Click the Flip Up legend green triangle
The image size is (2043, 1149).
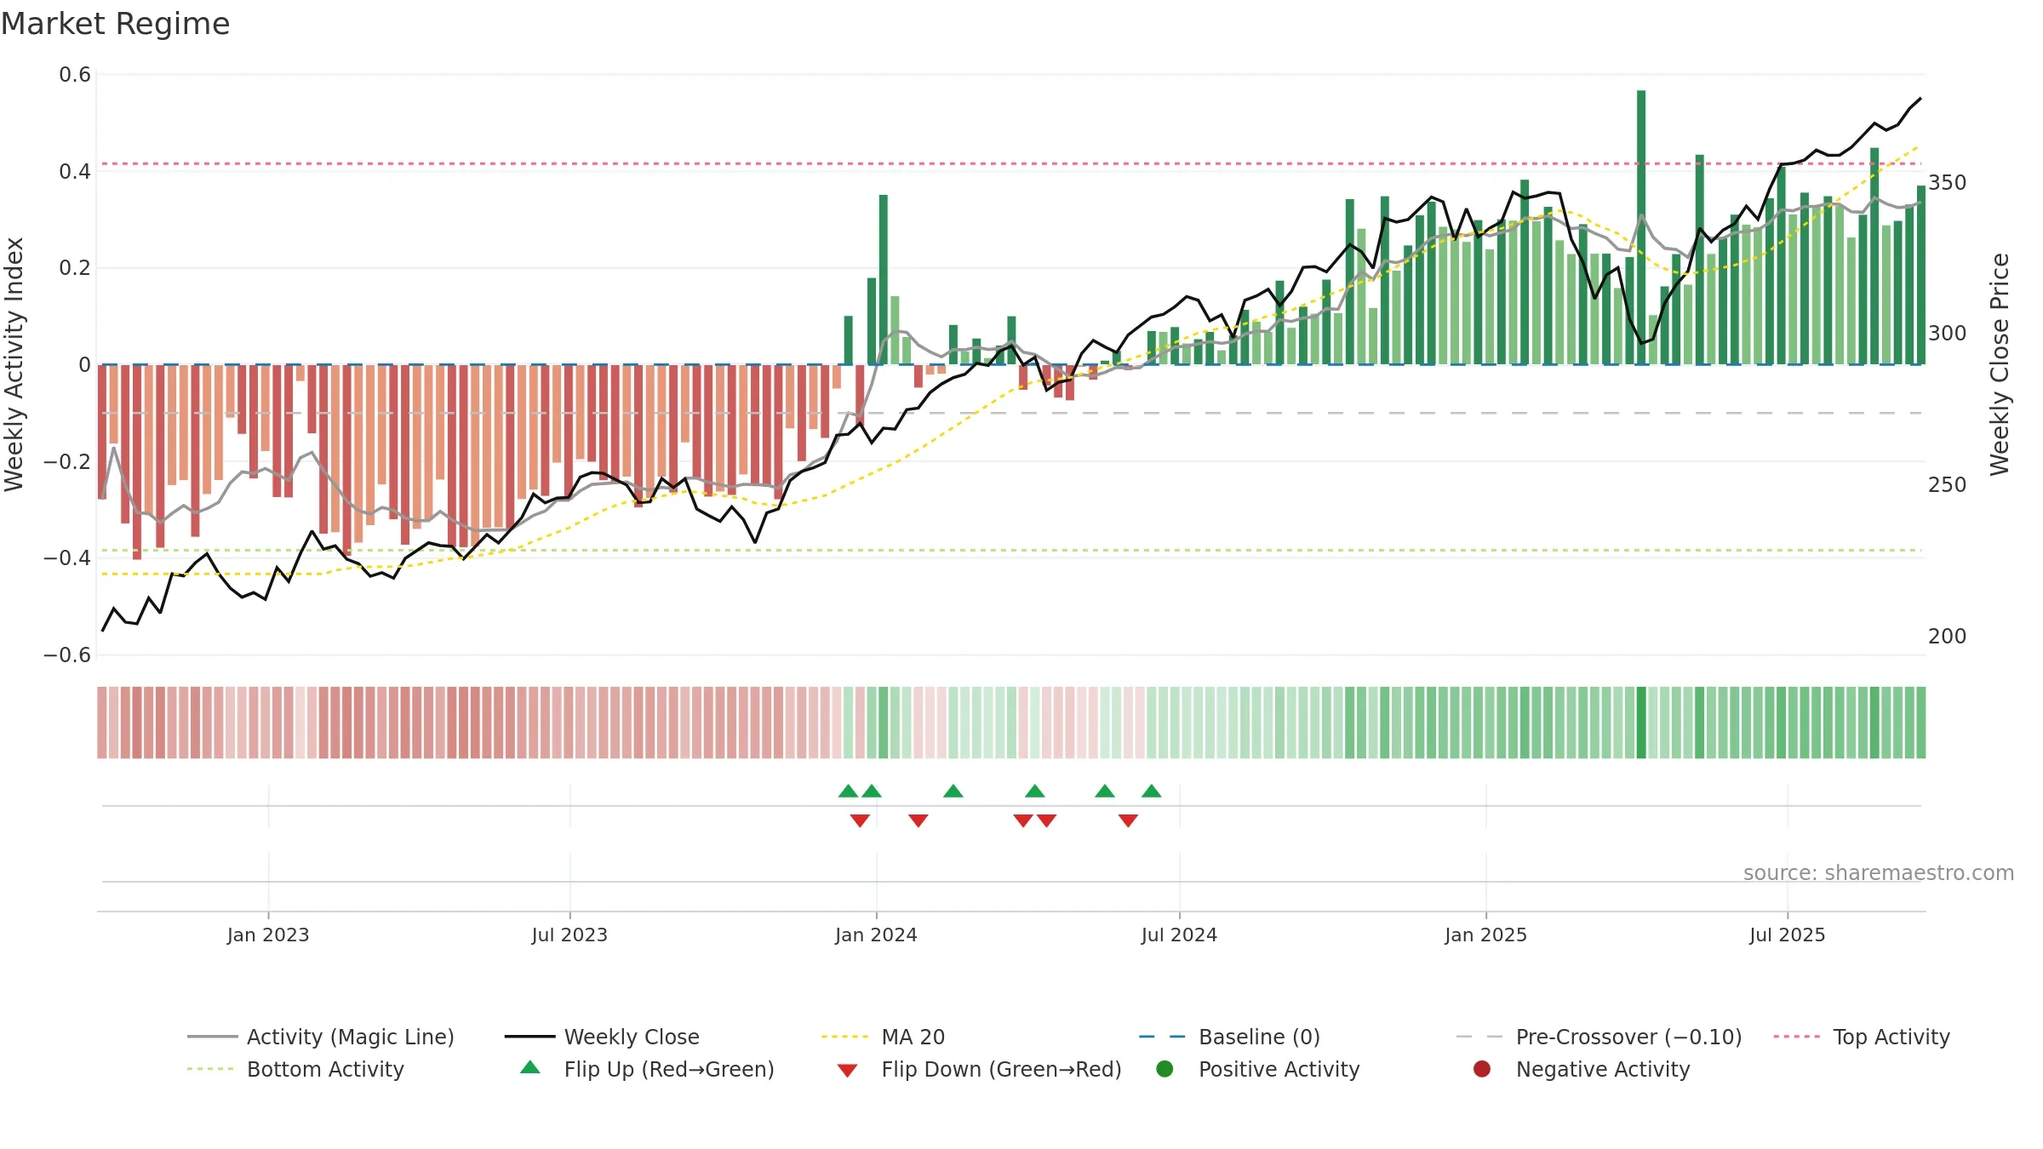[530, 1067]
